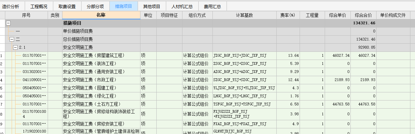Click the rate cell 13.64
This screenshot has height=134, width=415.
pyautogui.click(x=288, y=55)
